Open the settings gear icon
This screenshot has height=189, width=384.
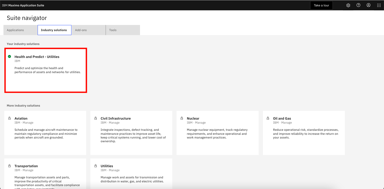tap(348, 5)
